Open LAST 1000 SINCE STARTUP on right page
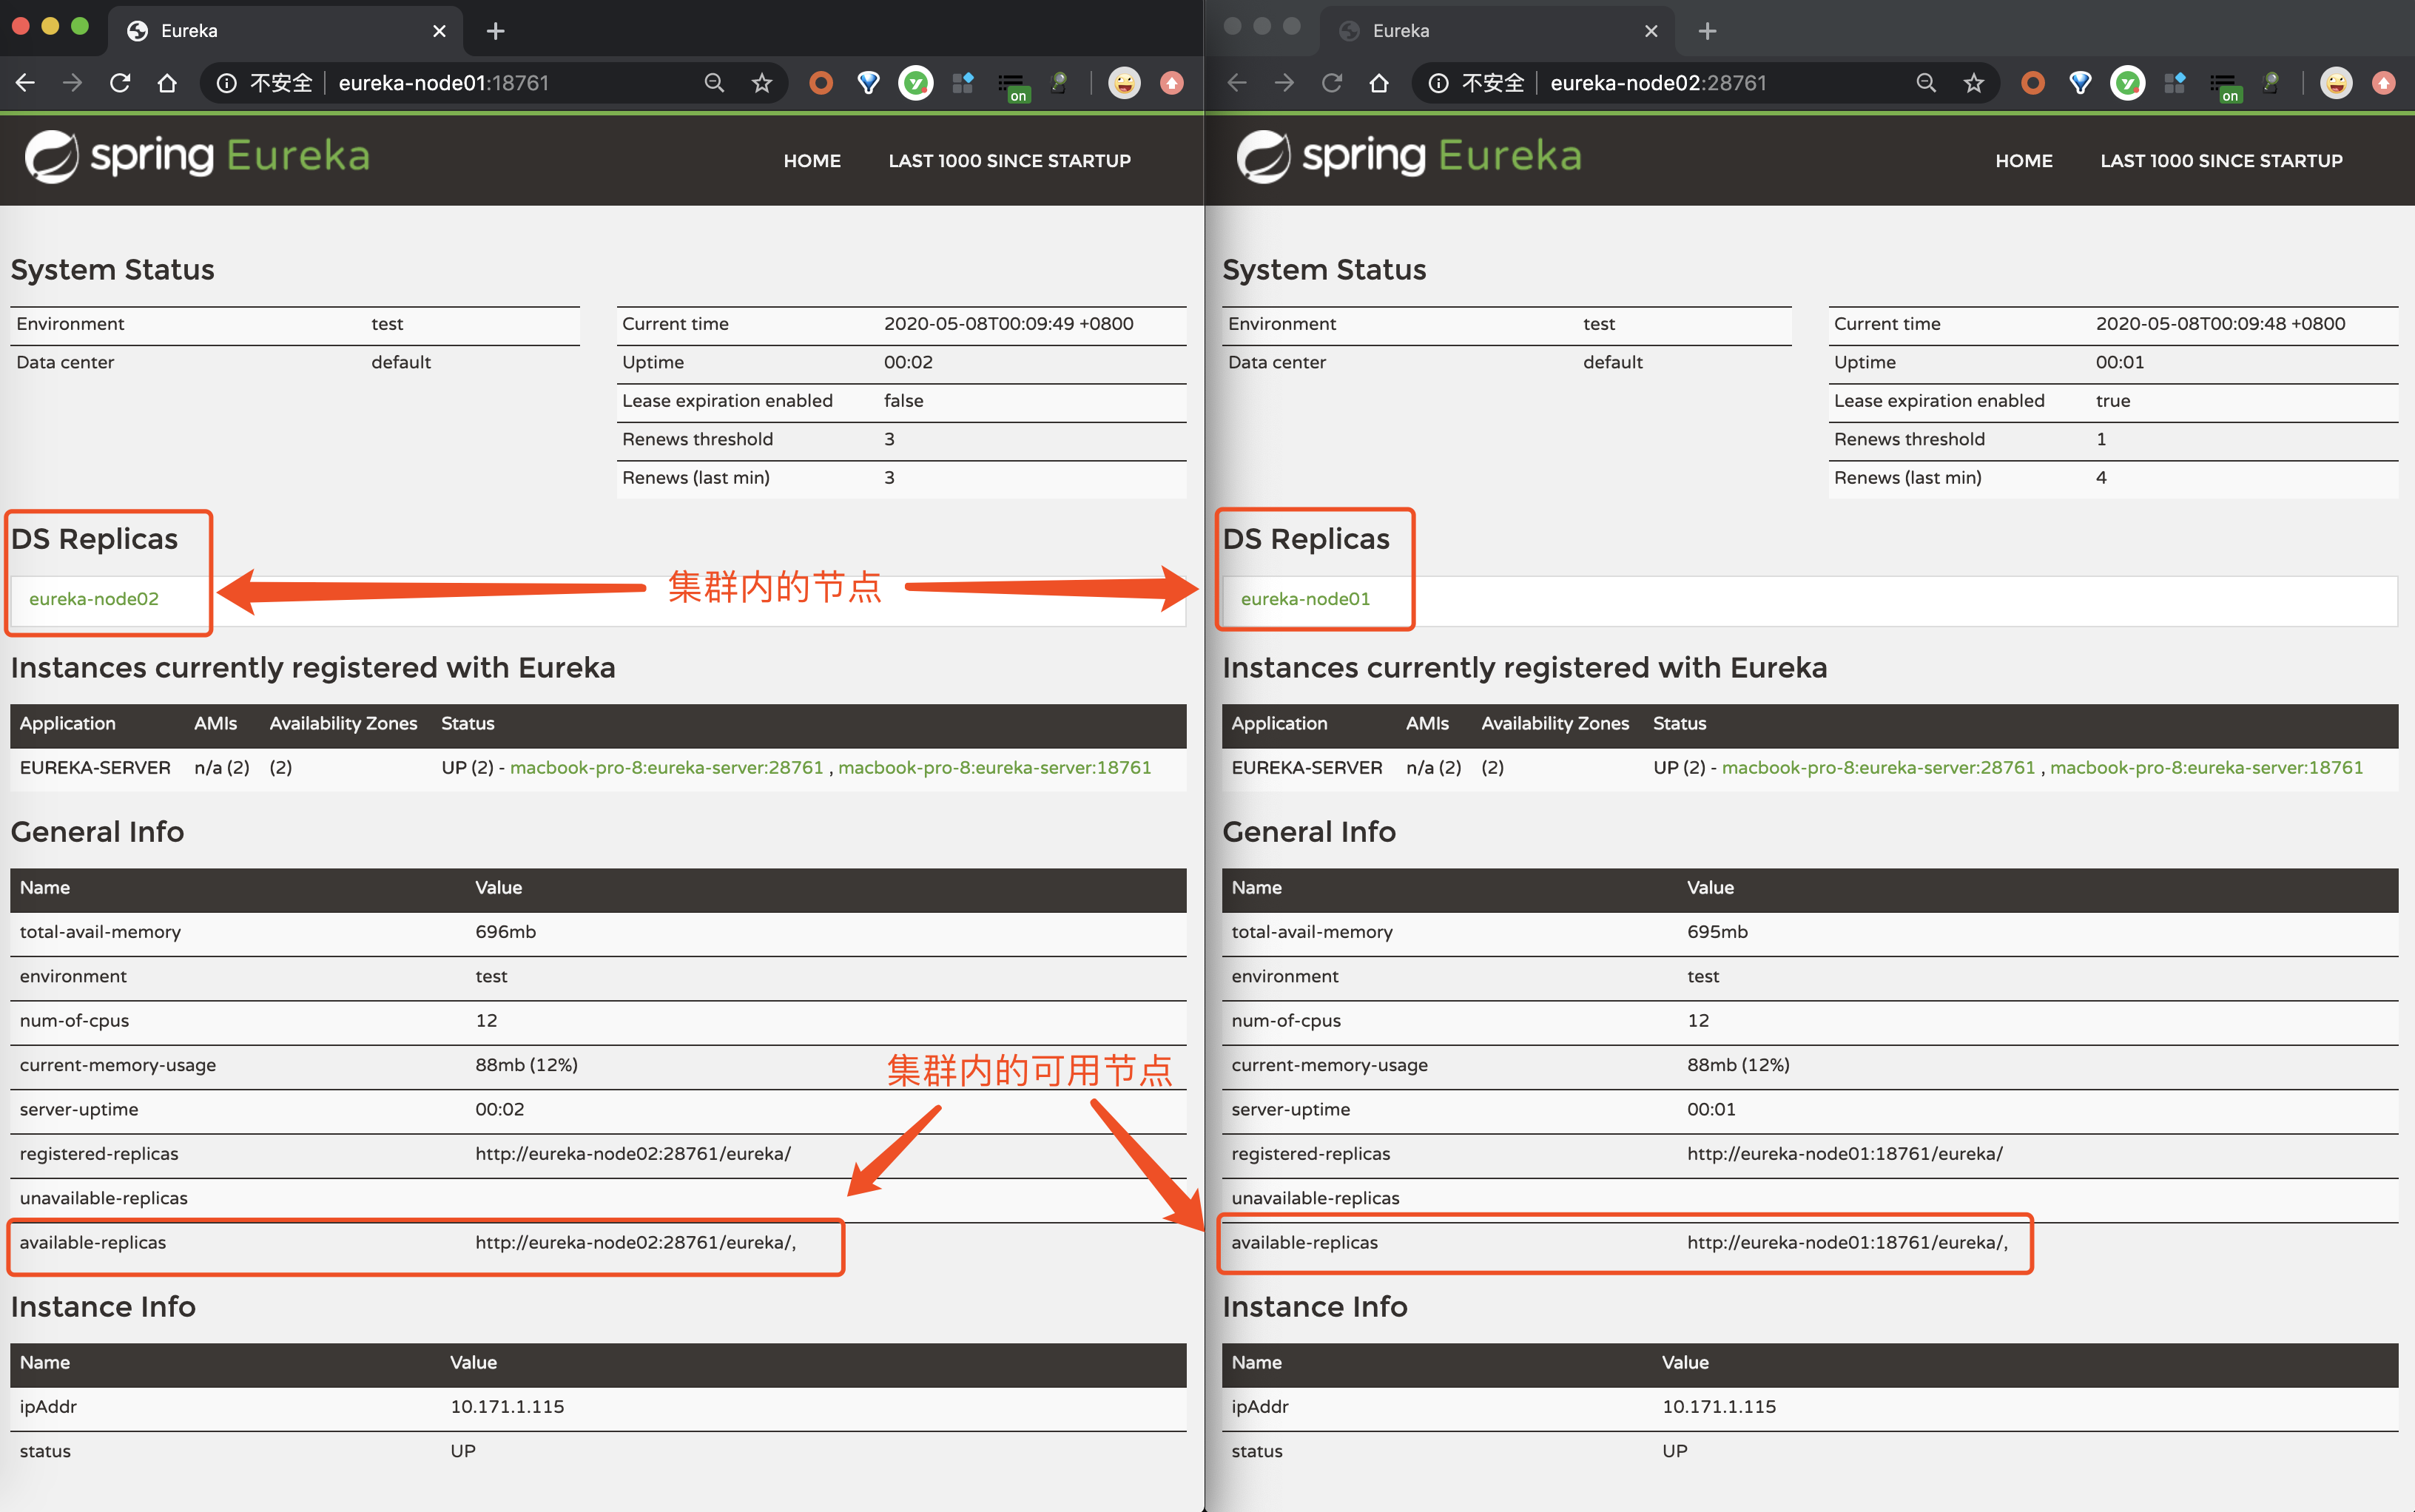This screenshot has width=2415, height=1512. pos(2220,161)
